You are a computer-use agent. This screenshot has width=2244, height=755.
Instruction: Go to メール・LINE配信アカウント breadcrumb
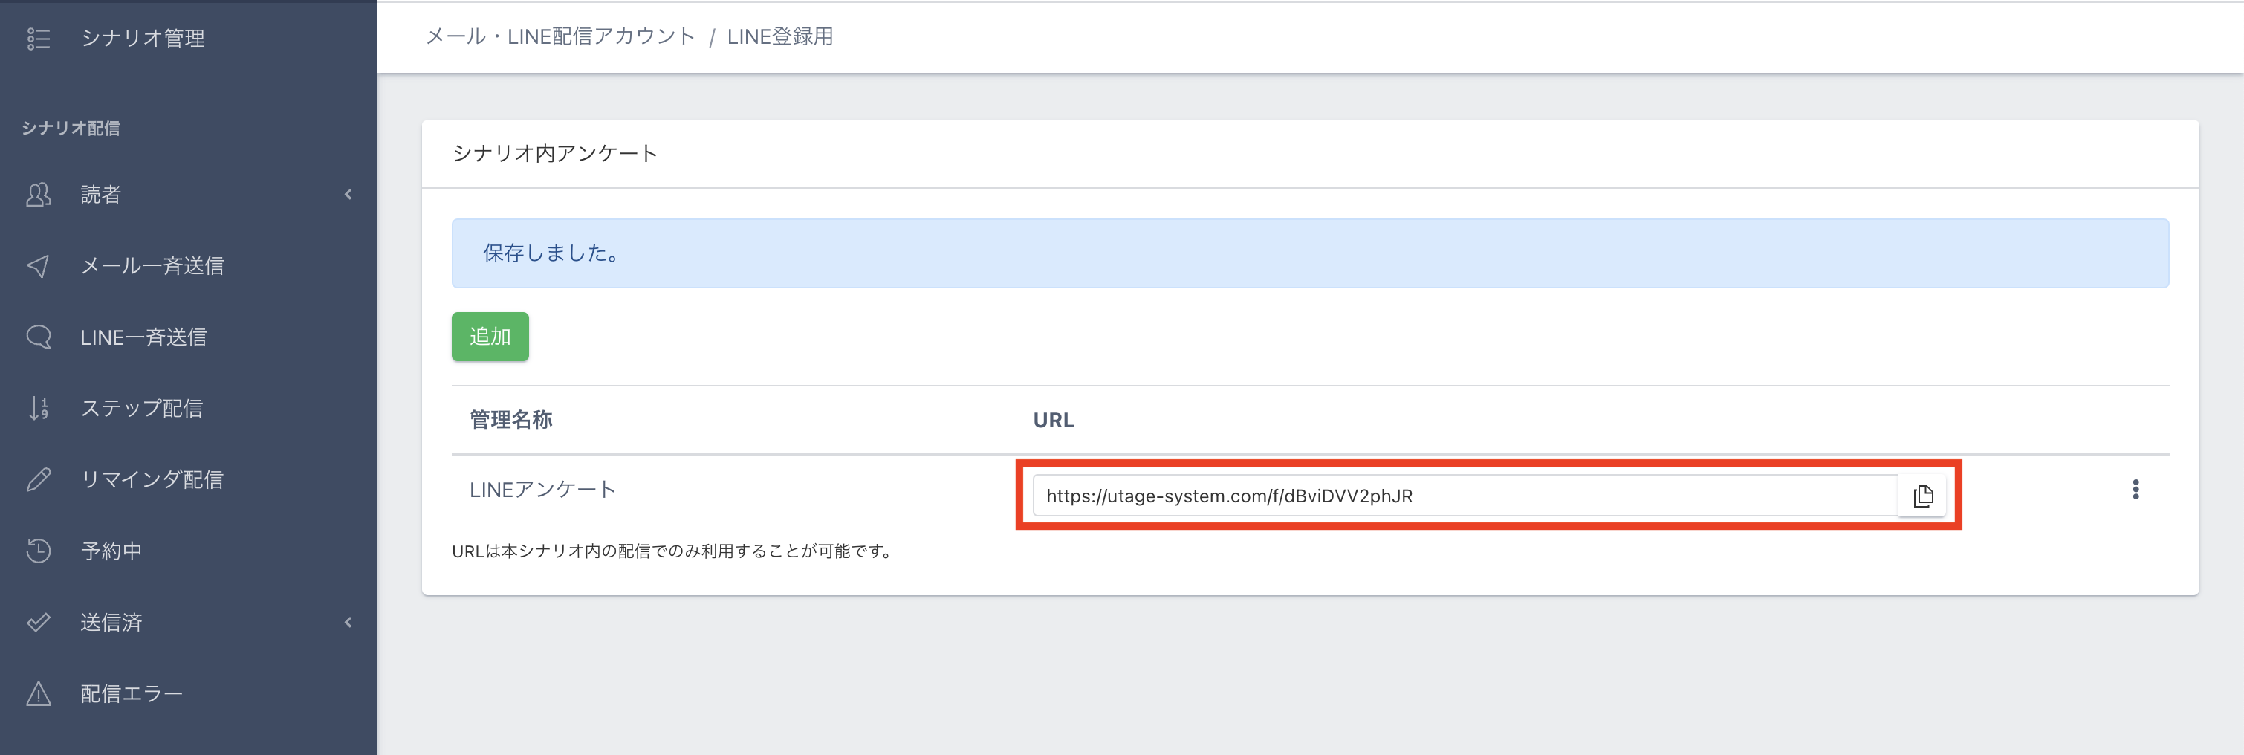coord(560,36)
